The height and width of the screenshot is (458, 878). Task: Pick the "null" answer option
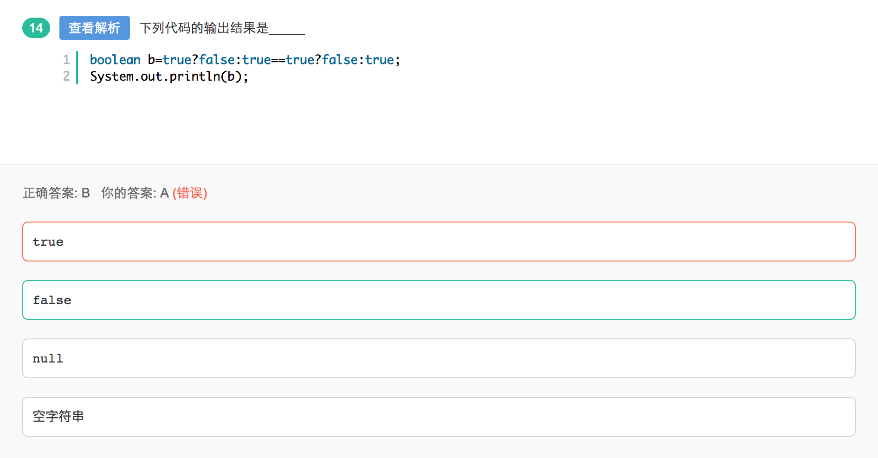pyautogui.click(x=439, y=358)
